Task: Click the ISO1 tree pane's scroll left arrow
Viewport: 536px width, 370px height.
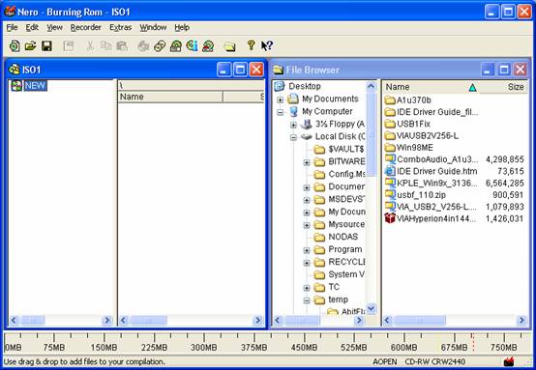Action: tap(14, 320)
